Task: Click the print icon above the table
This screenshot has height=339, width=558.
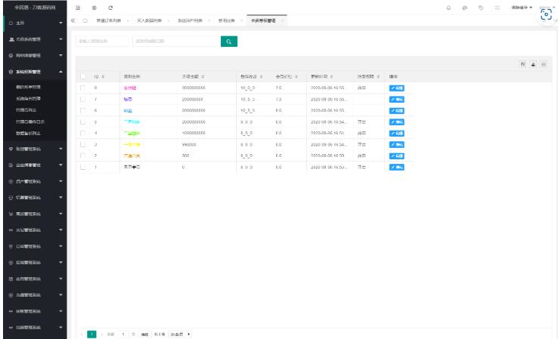Action: pyautogui.click(x=543, y=65)
